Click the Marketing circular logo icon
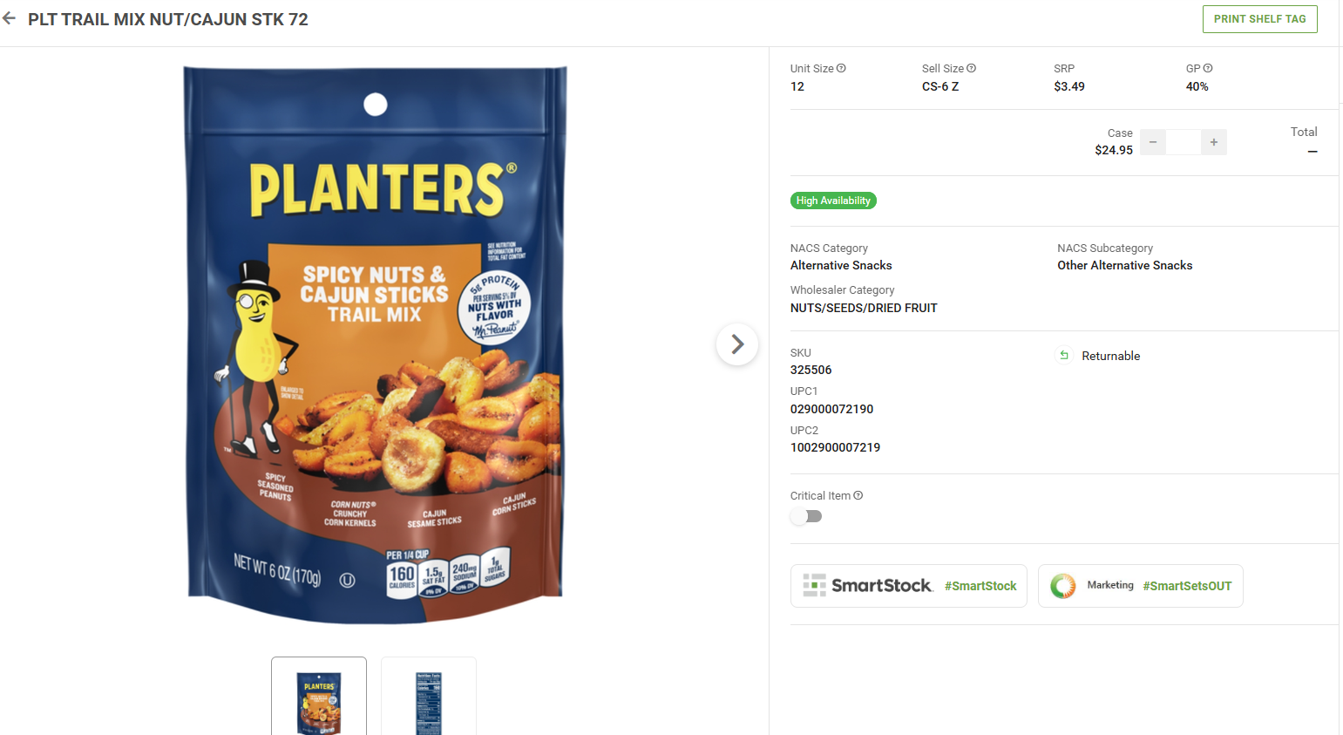Screen dimensions: 1343x735 click(1063, 586)
